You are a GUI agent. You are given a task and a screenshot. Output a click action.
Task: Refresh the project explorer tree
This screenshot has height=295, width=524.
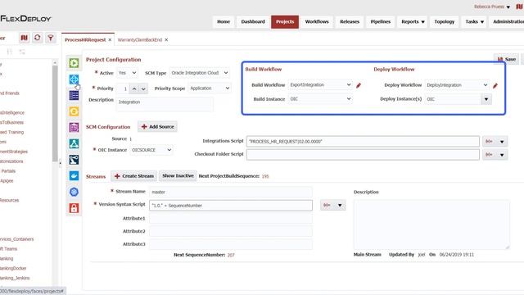point(38,38)
